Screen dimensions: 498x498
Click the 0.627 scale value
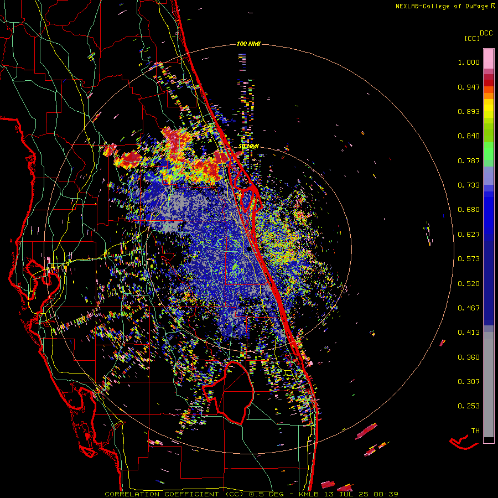click(469, 235)
